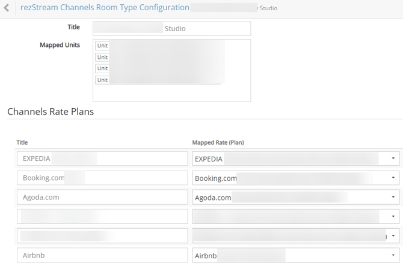Open the EXPEDIA mapped rate dropdown
Image resolution: width=403 pixels, height=269 pixels.
pos(295,159)
